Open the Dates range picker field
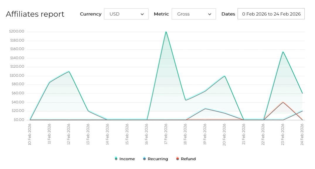315x169 pixels. 271,14
